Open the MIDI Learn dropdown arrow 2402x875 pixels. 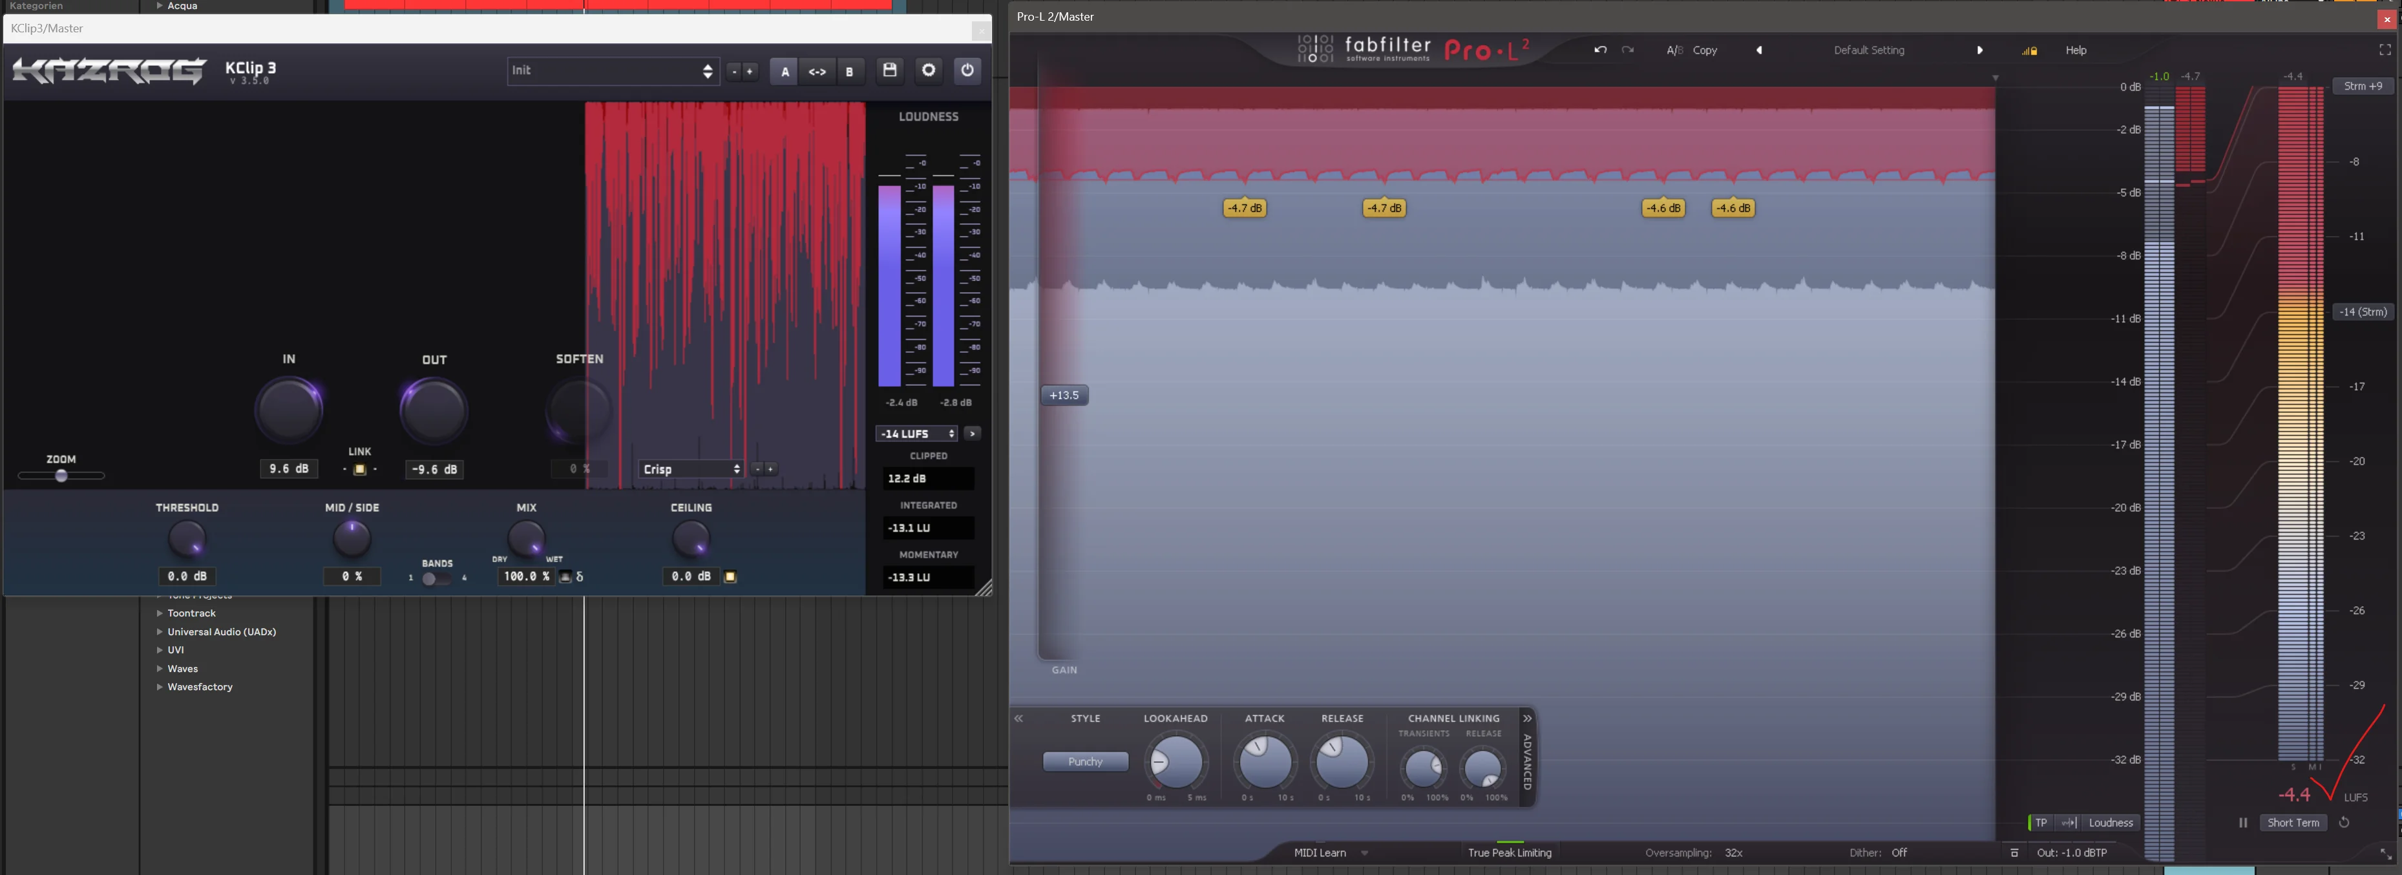1364,852
